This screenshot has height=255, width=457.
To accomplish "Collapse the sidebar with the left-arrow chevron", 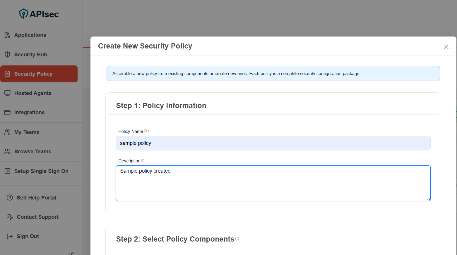I will click(72, 253).
